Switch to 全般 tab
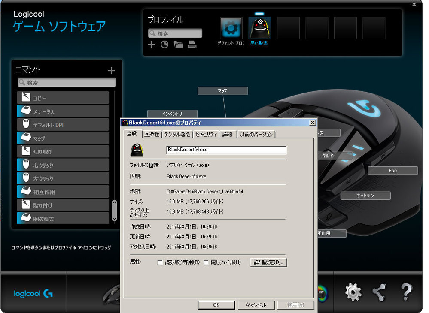 (x=132, y=133)
